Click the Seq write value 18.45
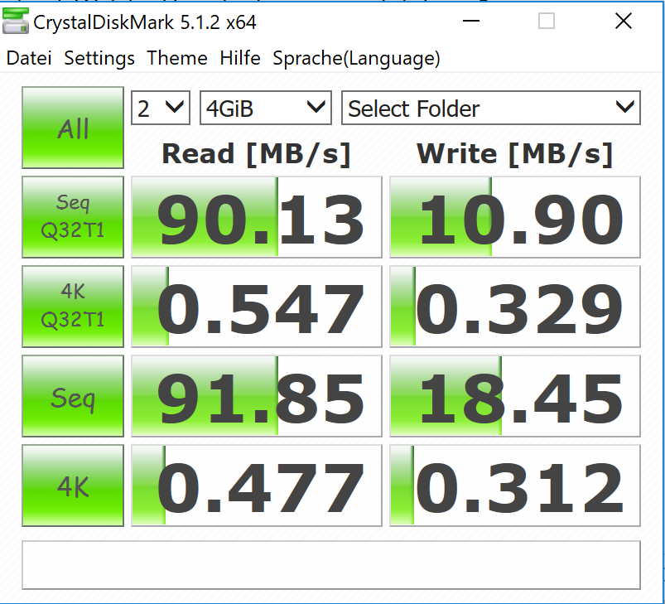This screenshot has width=665, height=604. pos(515,396)
